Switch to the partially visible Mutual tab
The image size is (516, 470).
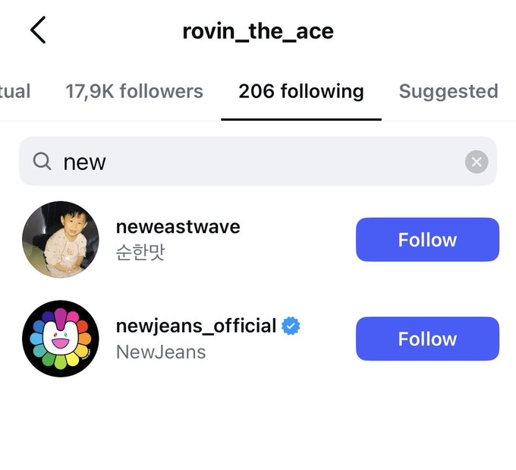[x=15, y=92]
